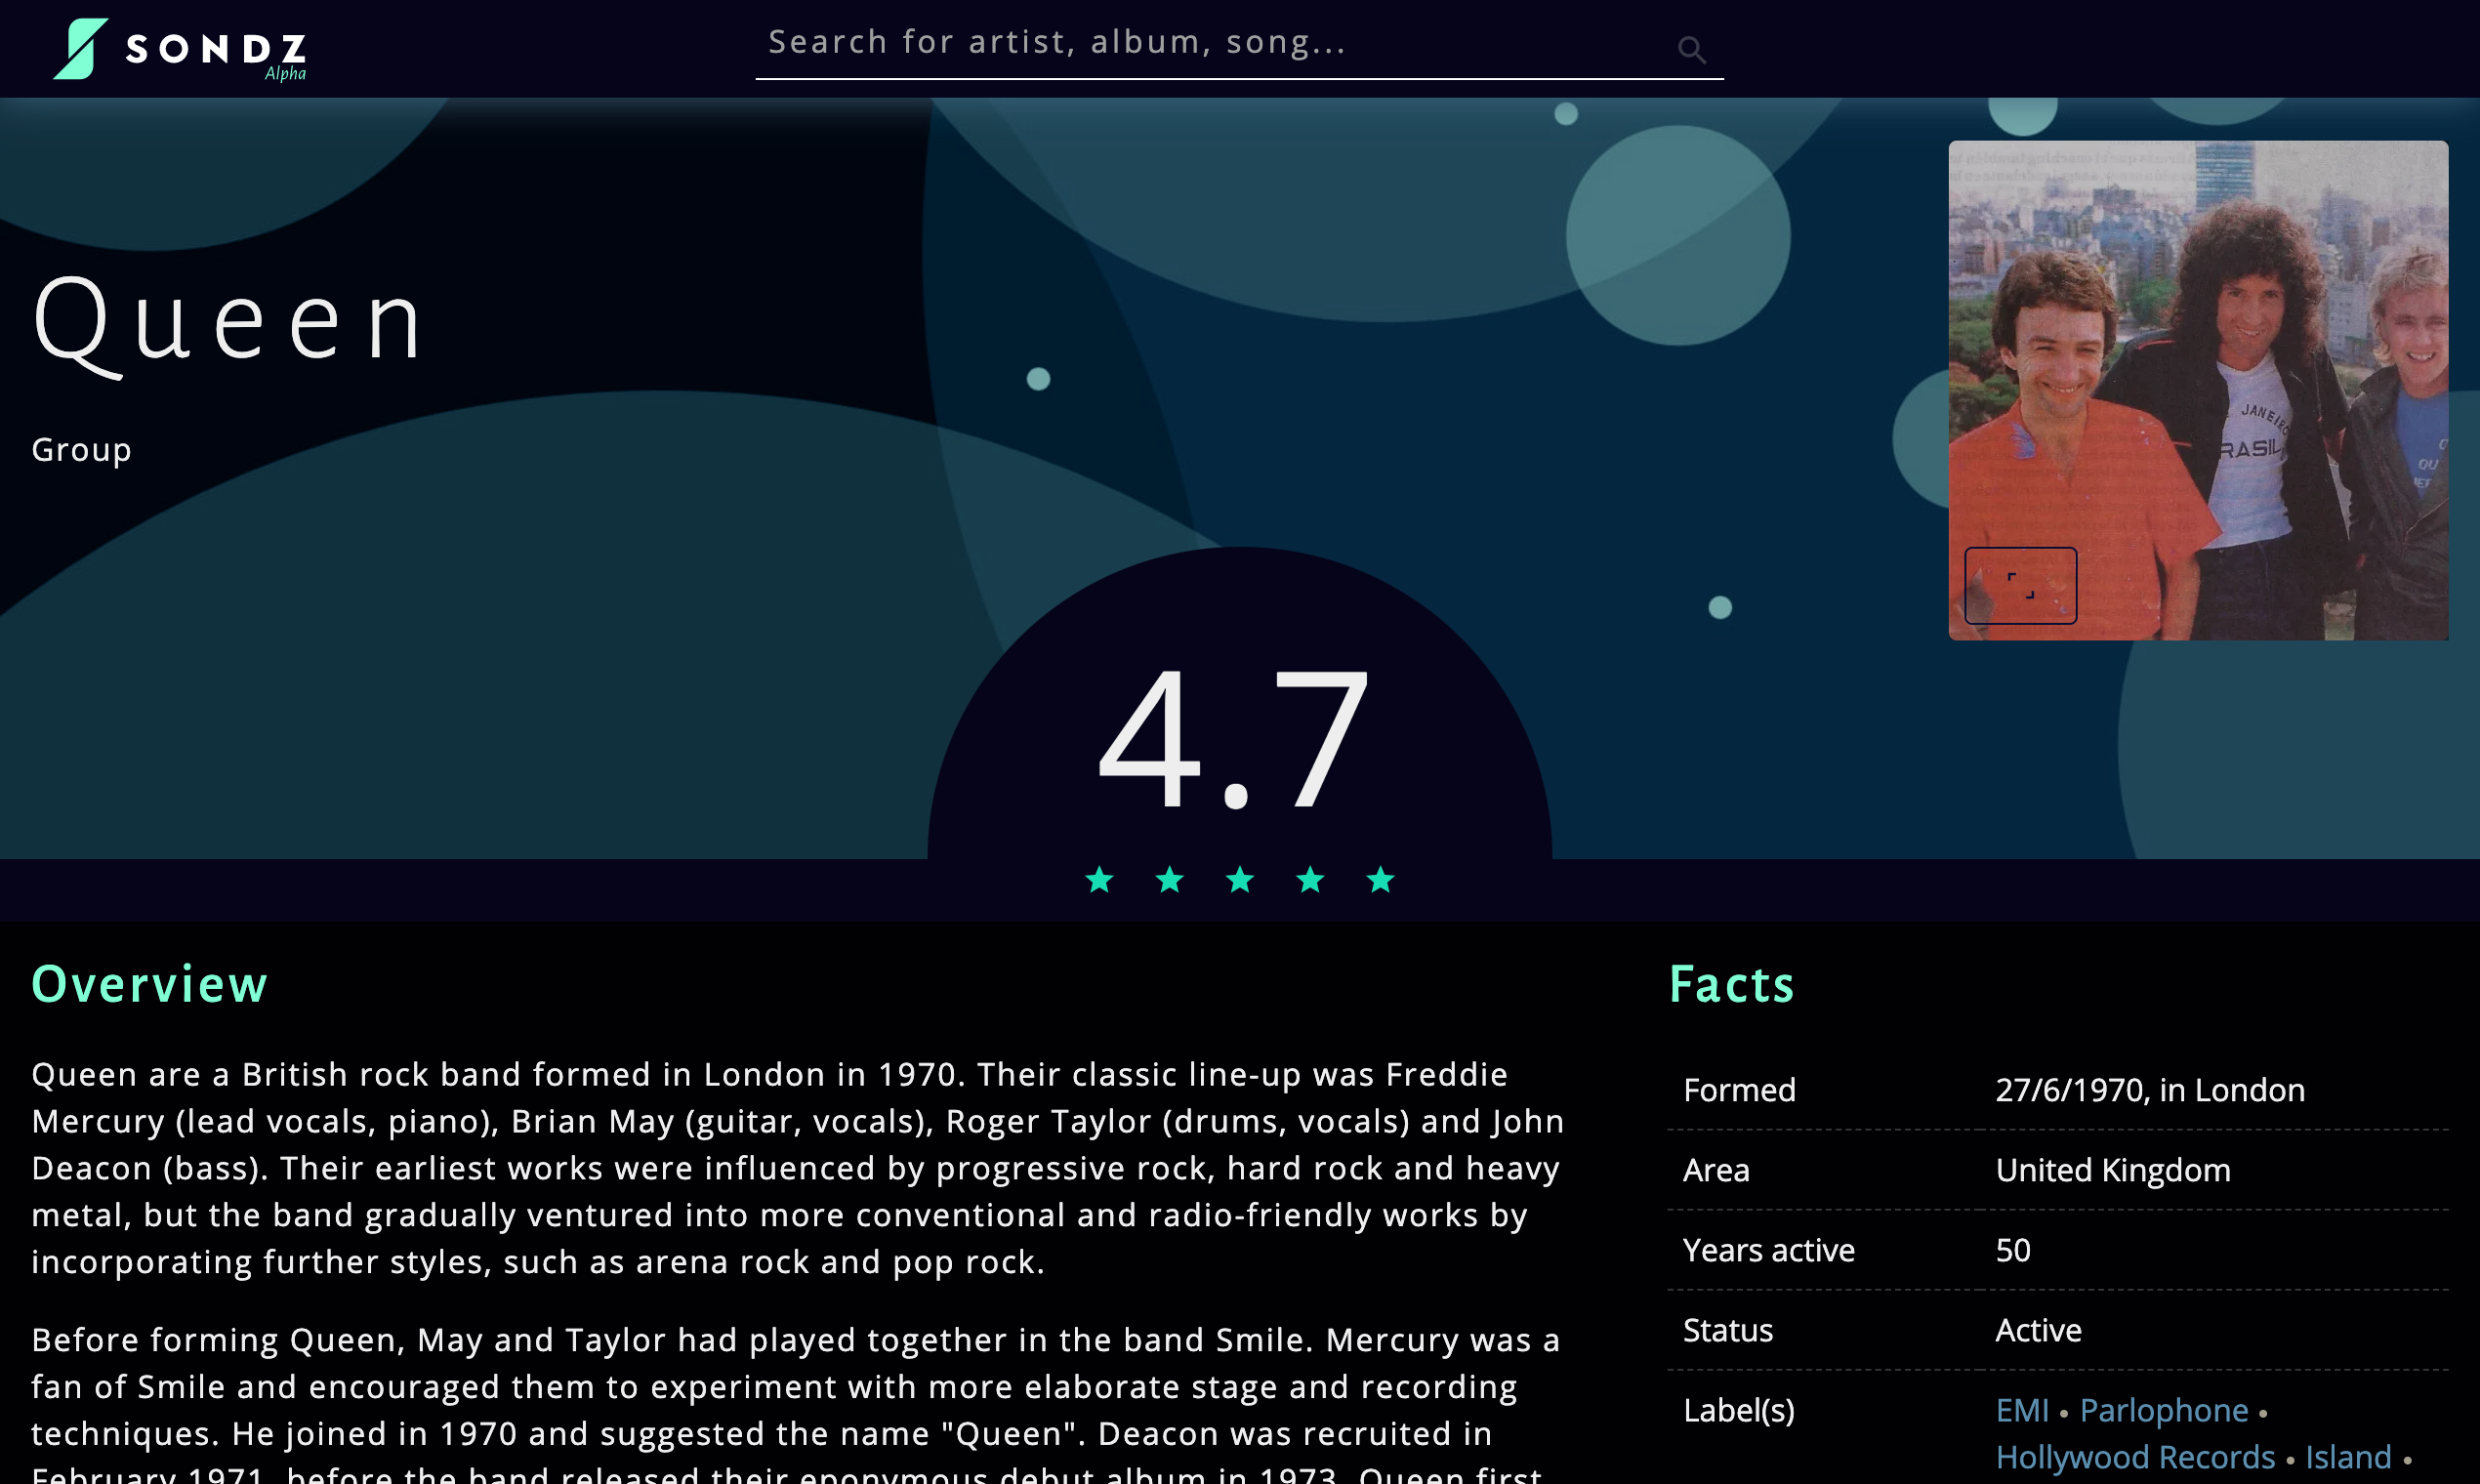Click the fifth rating star

pos(1380,880)
